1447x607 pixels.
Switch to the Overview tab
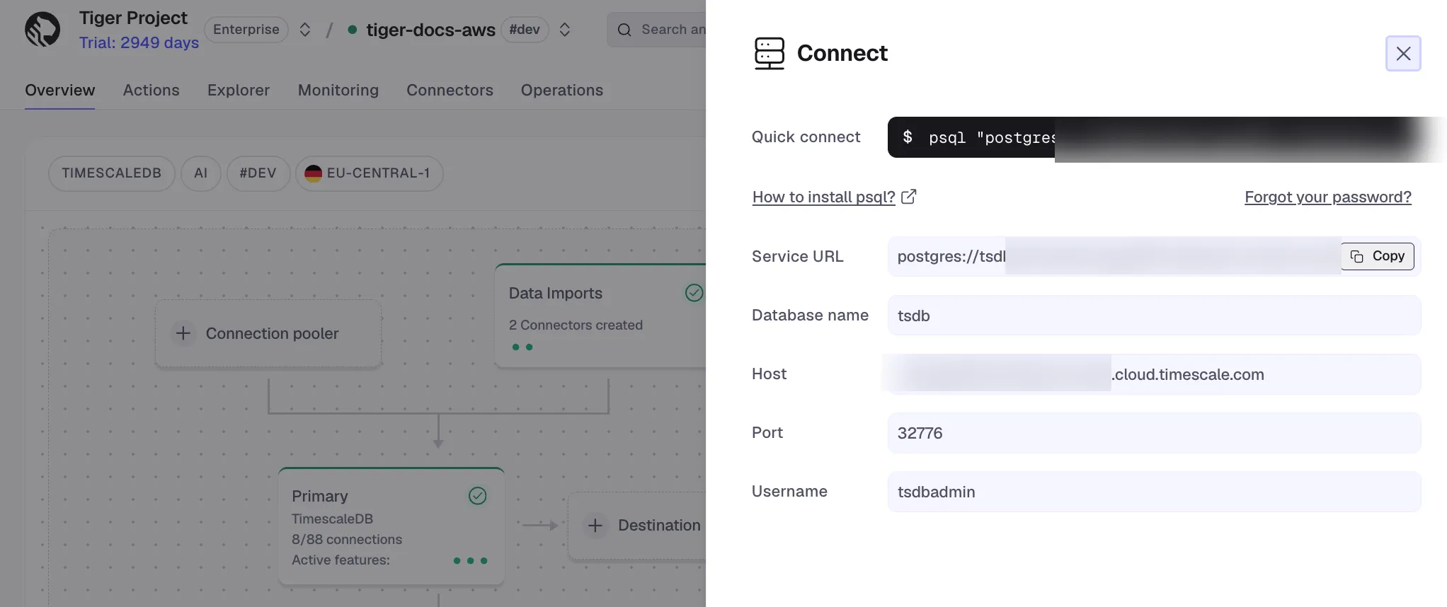[60, 90]
